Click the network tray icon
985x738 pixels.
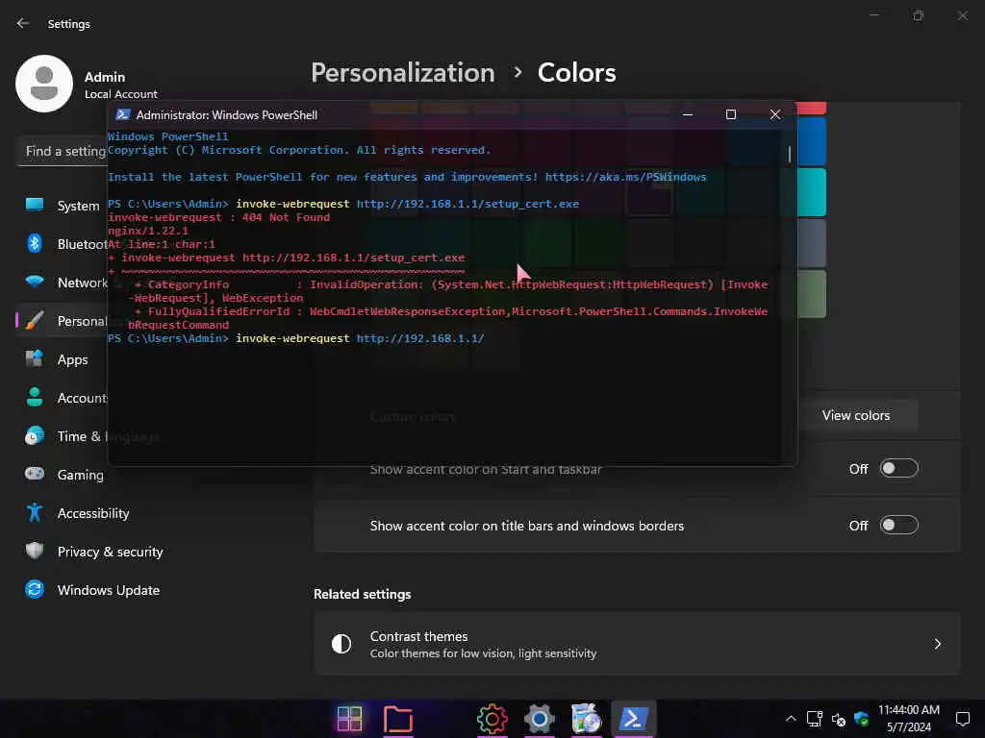pyautogui.click(x=815, y=719)
